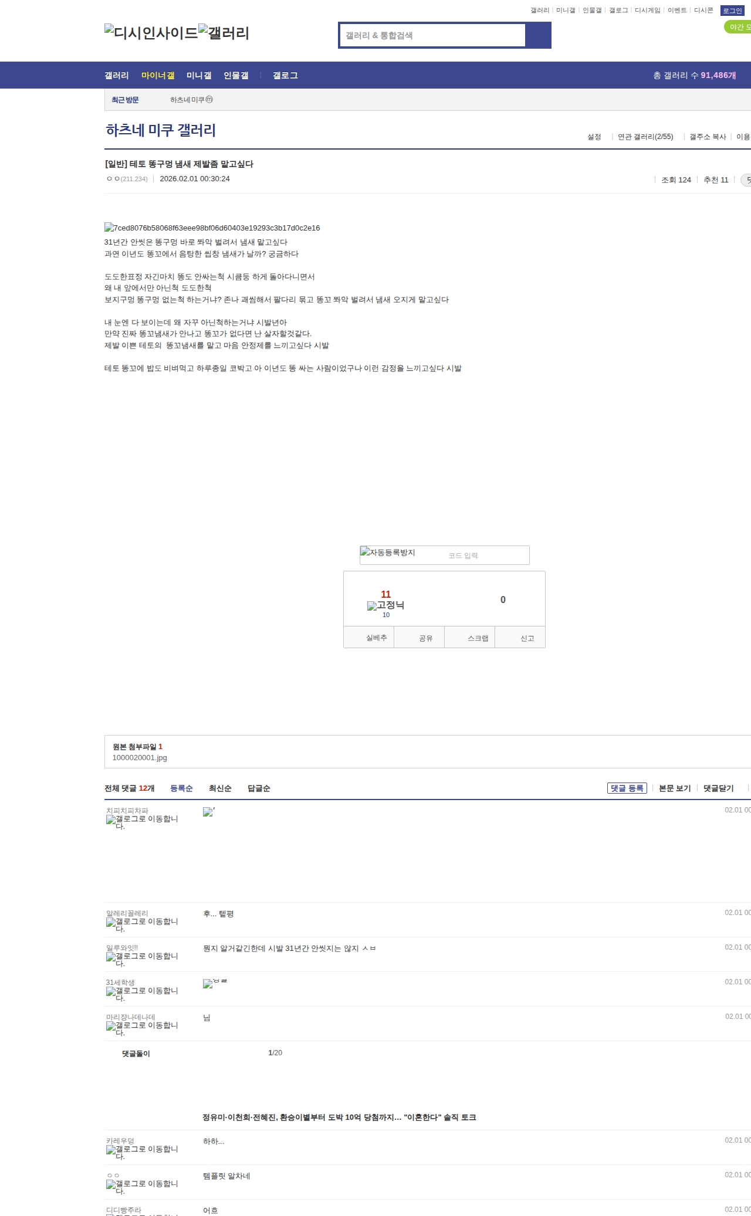Click the post date 2026.02.01 00:30:24

[x=195, y=179]
